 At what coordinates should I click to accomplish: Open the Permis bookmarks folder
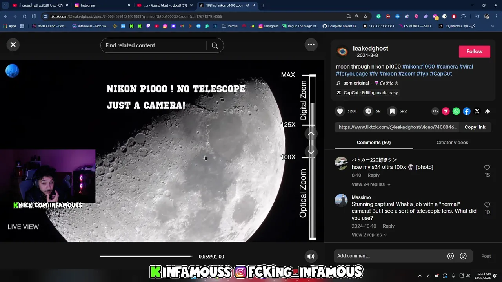coord(229,26)
